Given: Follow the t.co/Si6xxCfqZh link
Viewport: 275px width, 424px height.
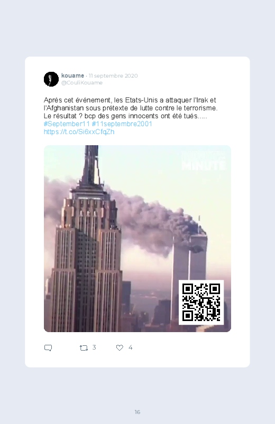Looking at the screenshot, I should [79, 131].
